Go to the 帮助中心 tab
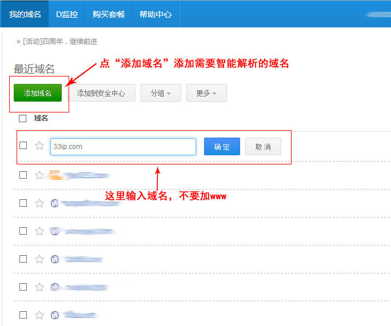Image resolution: width=391 pixels, height=326 pixels. [x=155, y=14]
